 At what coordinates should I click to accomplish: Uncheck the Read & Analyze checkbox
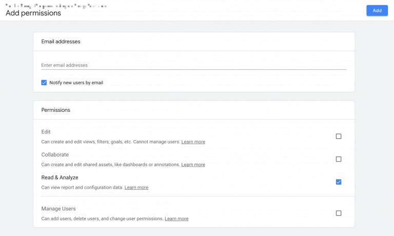point(338,182)
